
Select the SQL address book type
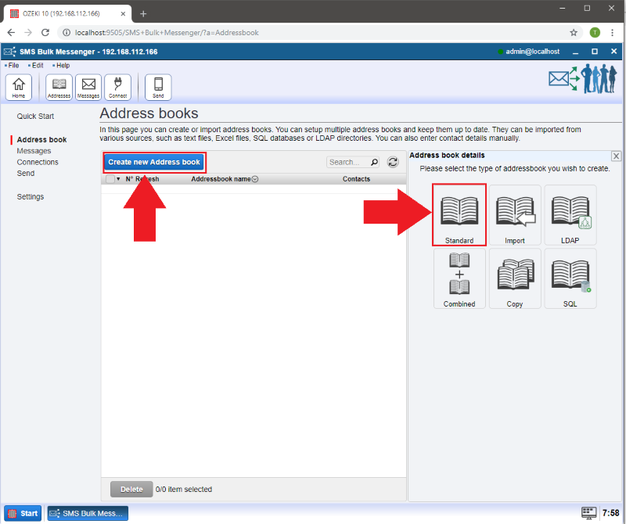pyautogui.click(x=570, y=278)
